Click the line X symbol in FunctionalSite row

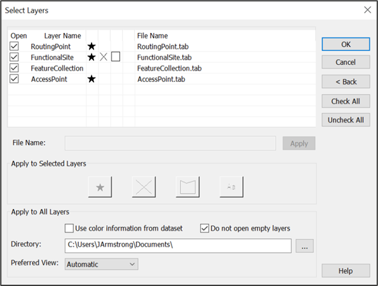point(104,57)
